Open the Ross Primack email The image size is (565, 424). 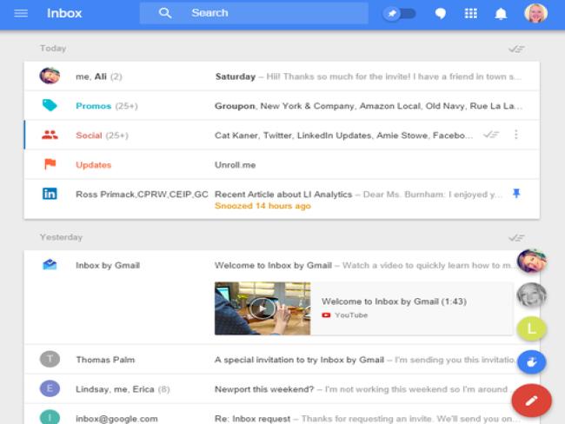282,199
